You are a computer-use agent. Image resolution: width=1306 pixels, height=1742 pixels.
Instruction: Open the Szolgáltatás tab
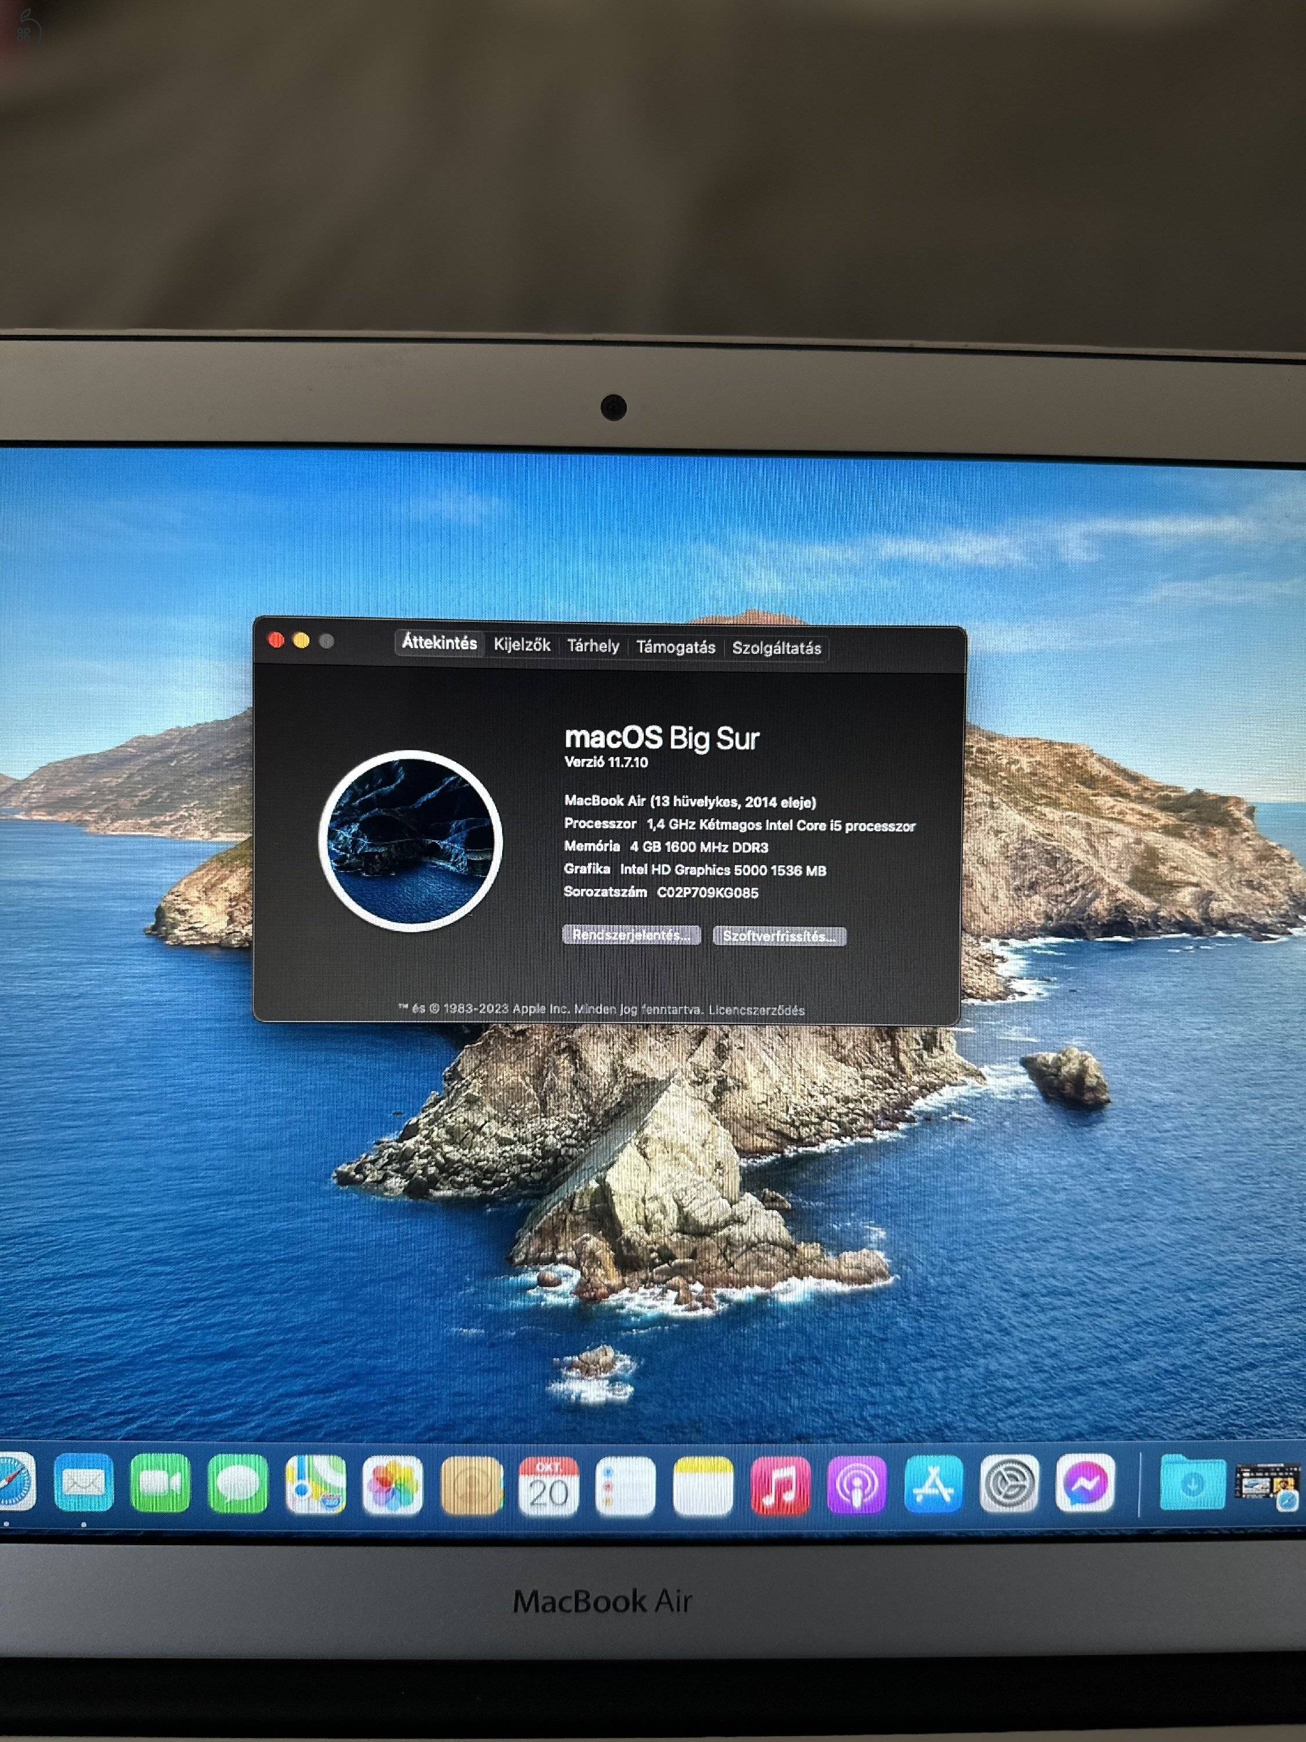coord(776,648)
